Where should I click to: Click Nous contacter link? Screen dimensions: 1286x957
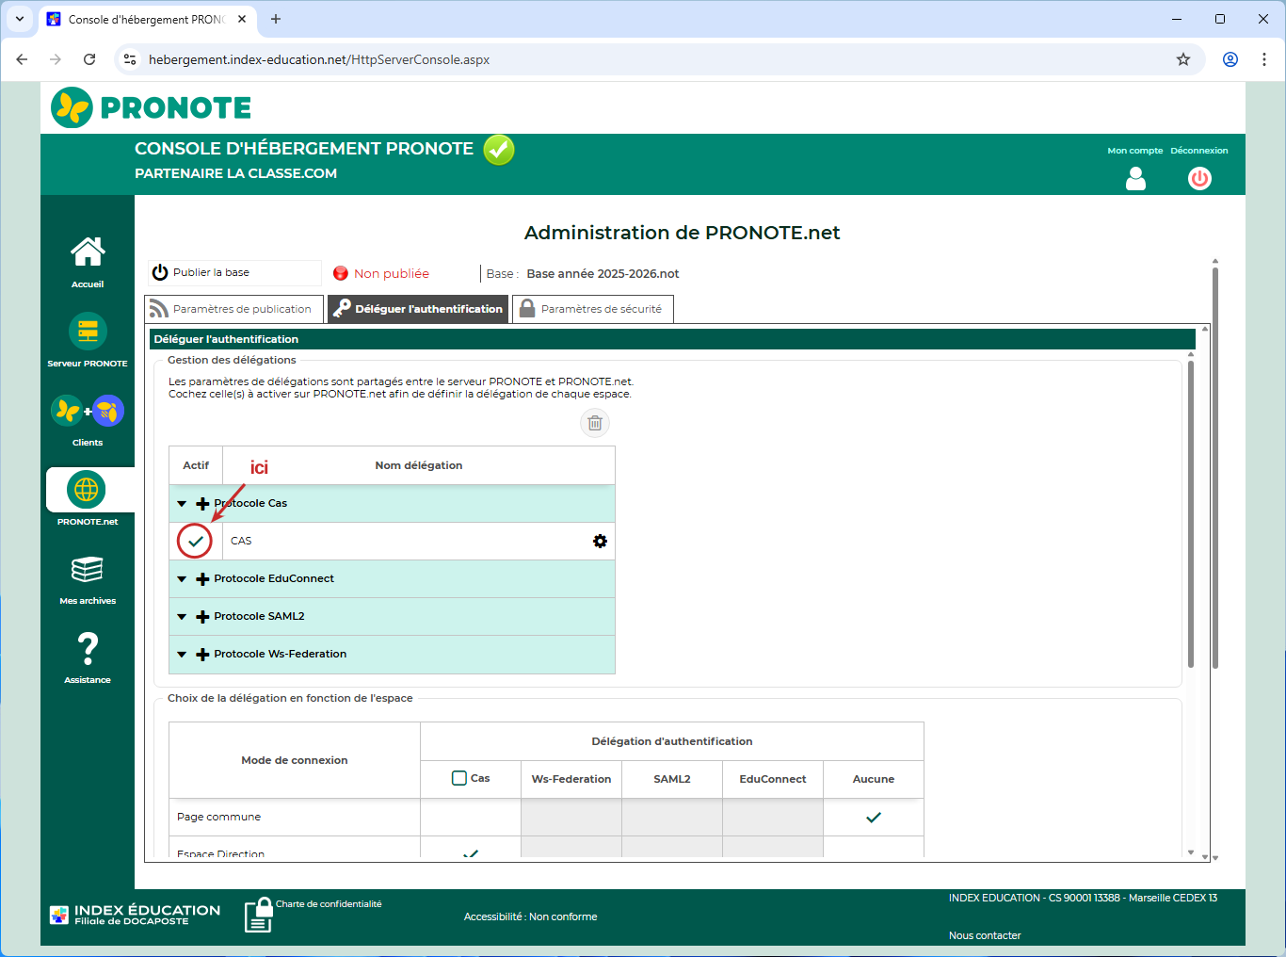pyautogui.click(x=985, y=935)
